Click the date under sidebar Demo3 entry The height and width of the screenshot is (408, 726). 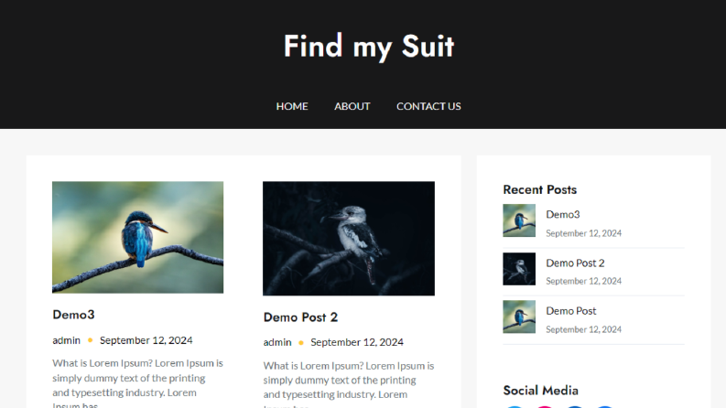(x=583, y=233)
